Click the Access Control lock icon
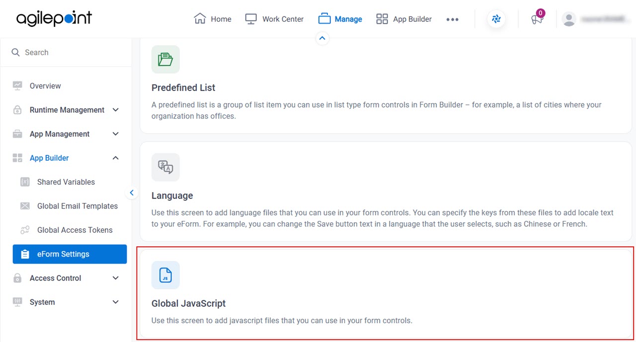 pyautogui.click(x=17, y=278)
